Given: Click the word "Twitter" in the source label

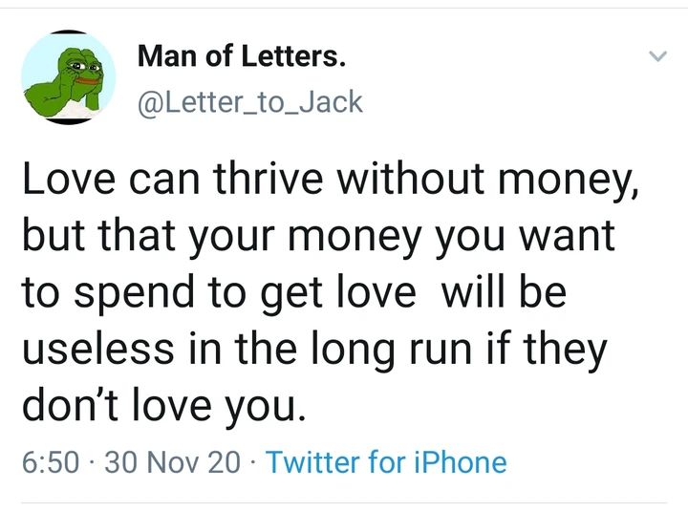Looking at the screenshot, I should click(x=312, y=462).
